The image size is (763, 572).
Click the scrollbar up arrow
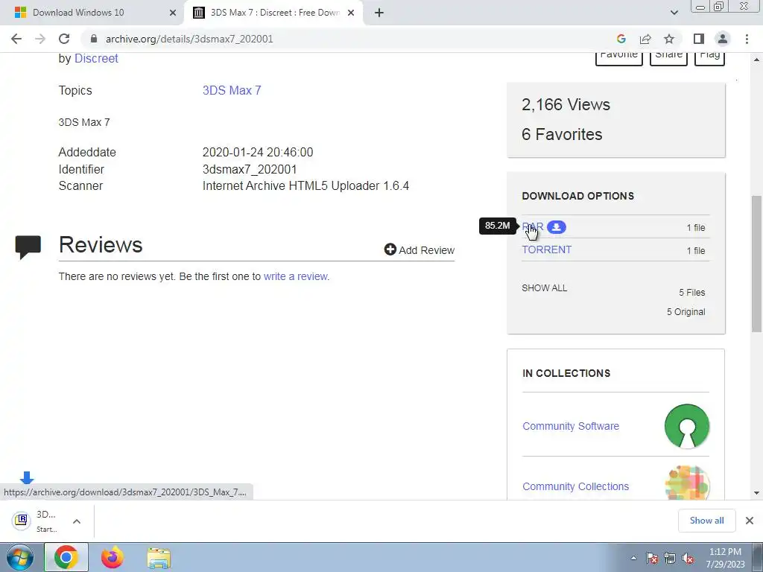(x=756, y=60)
